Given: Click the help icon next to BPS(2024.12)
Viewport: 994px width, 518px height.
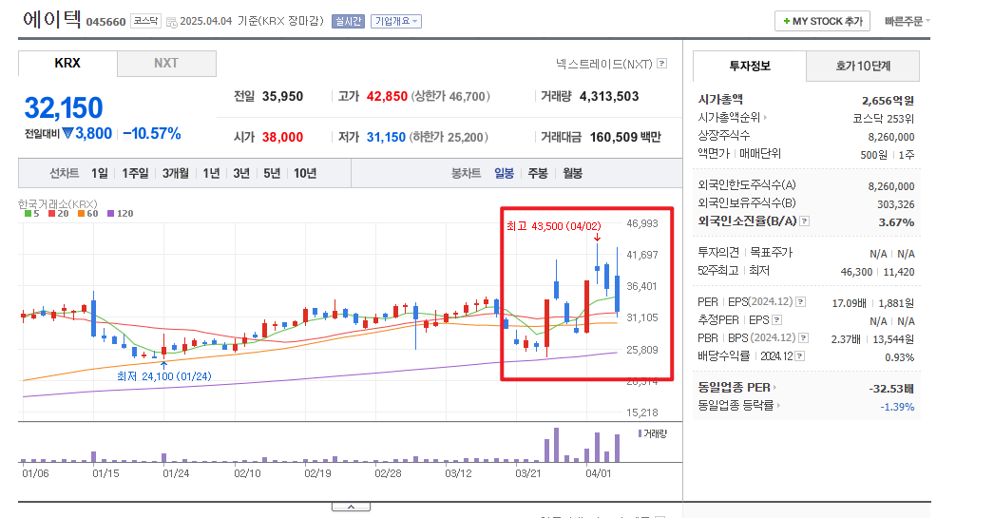Looking at the screenshot, I should click(x=803, y=338).
